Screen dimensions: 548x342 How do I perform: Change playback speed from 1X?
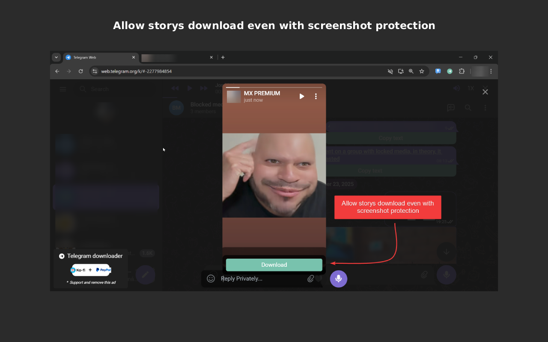click(x=471, y=88)
